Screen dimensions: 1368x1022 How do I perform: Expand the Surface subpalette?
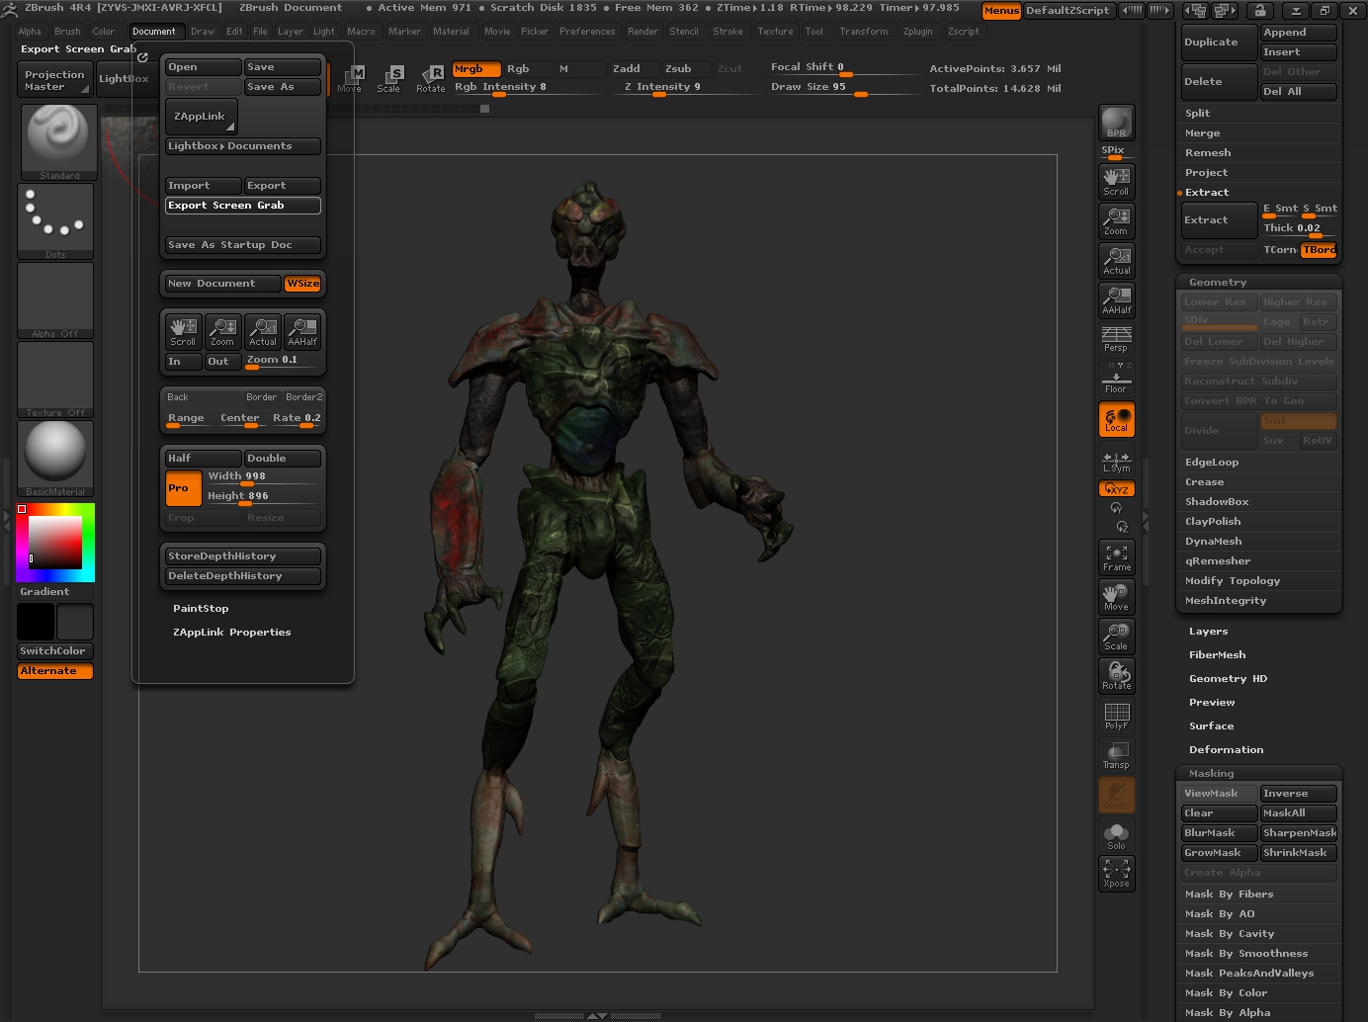click(1211, 726)
